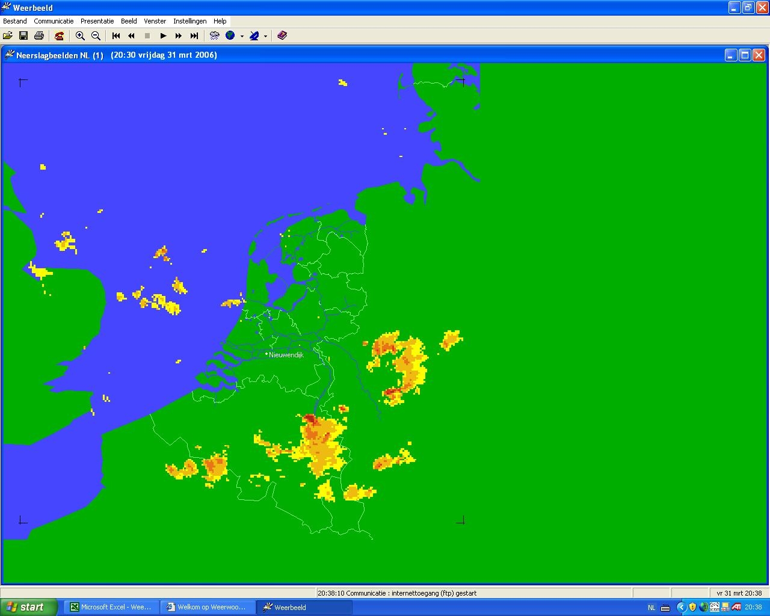Open precipitation images via rain cloud icon
Screen dimensions: 770x616
(215, 35)
